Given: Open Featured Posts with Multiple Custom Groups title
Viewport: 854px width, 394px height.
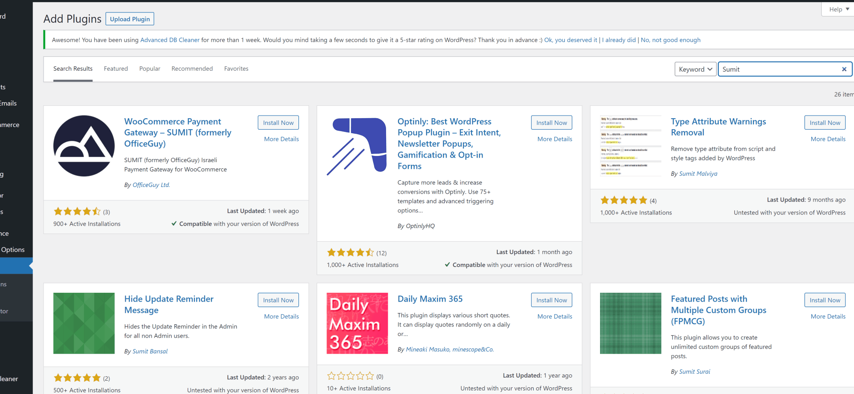Looking at the screenshot, I should point(718,310).
